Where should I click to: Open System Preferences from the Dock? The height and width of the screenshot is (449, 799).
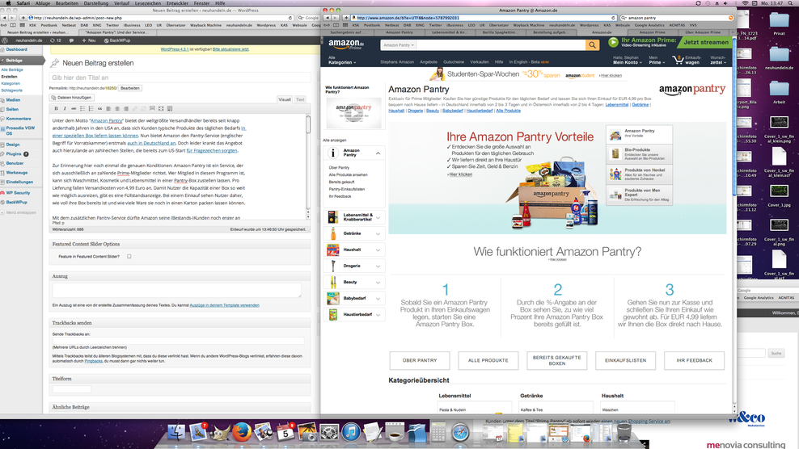tap(329, 432)
